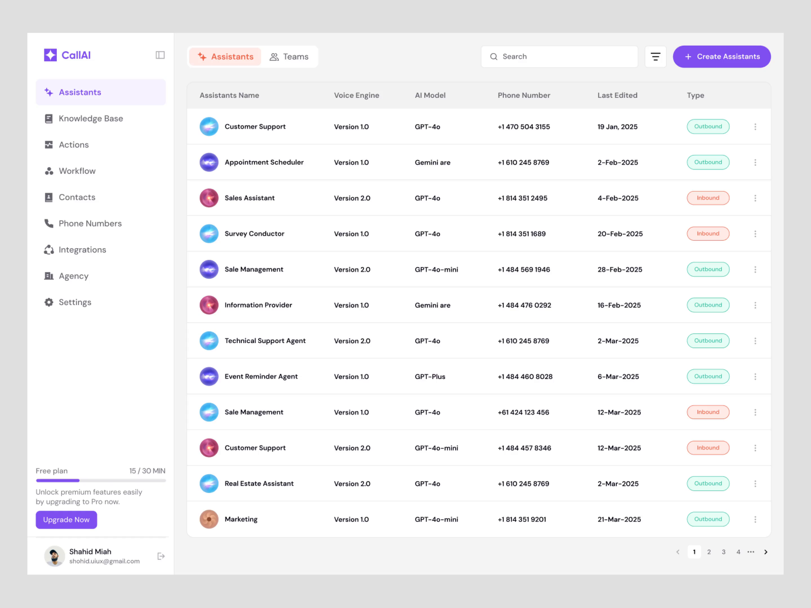Collapse the sidebar using the panel icon
This screenshot has height=608, width=811.
click(x=160, y=55)
